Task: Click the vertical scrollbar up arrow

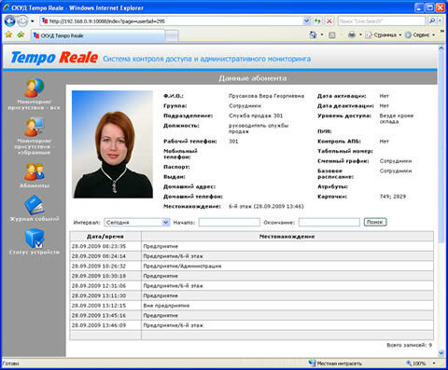Action: (441, 48)
